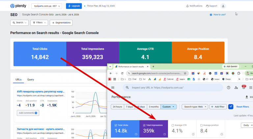Screen dimensions: 253x139
Task: Select the 3 months date range
Action: pyautogui.click(x=154, y=107)
